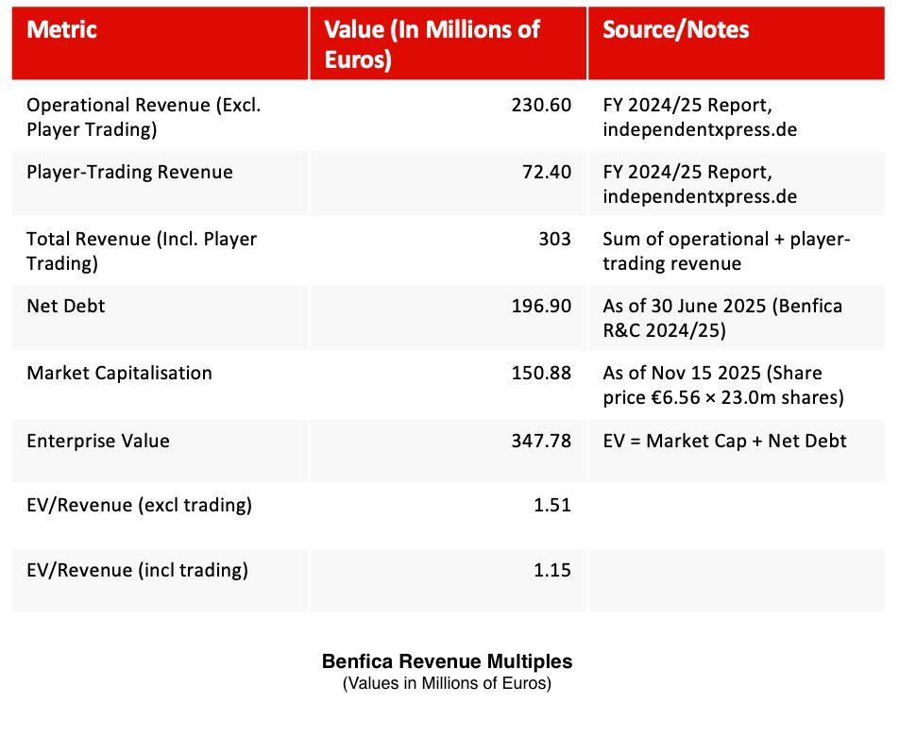Click the 72.40 value cell
This screenshot has width=899, height=736.
(547, 173)
